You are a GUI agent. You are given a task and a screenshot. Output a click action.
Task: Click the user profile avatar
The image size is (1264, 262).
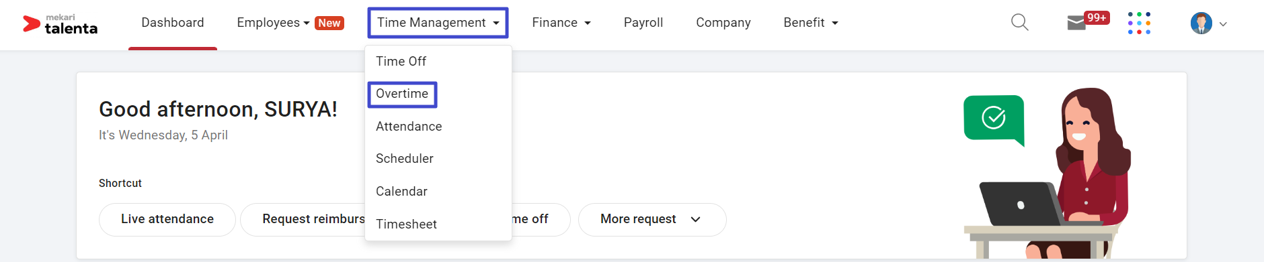coord(1201,23)
